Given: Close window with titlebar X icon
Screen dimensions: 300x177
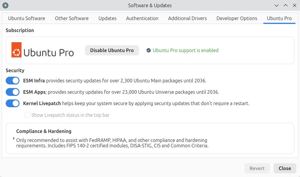Looking at the screenshot, I should click(x=294, y=5).
